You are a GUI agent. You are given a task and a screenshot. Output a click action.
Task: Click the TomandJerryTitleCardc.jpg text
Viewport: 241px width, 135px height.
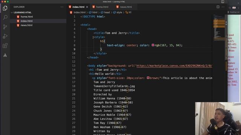coord(114,86)
